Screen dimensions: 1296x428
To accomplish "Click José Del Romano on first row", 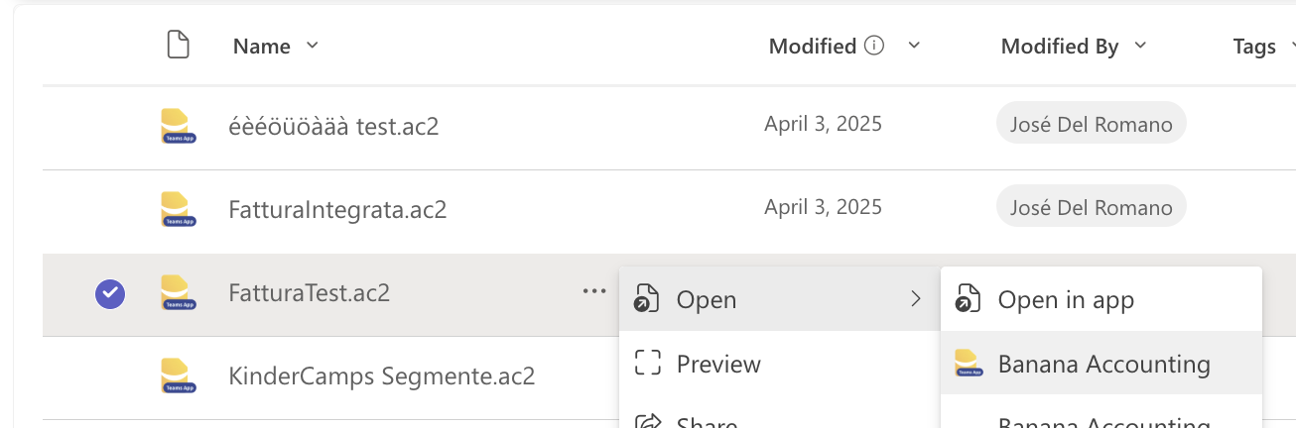I will (1092, 125).
